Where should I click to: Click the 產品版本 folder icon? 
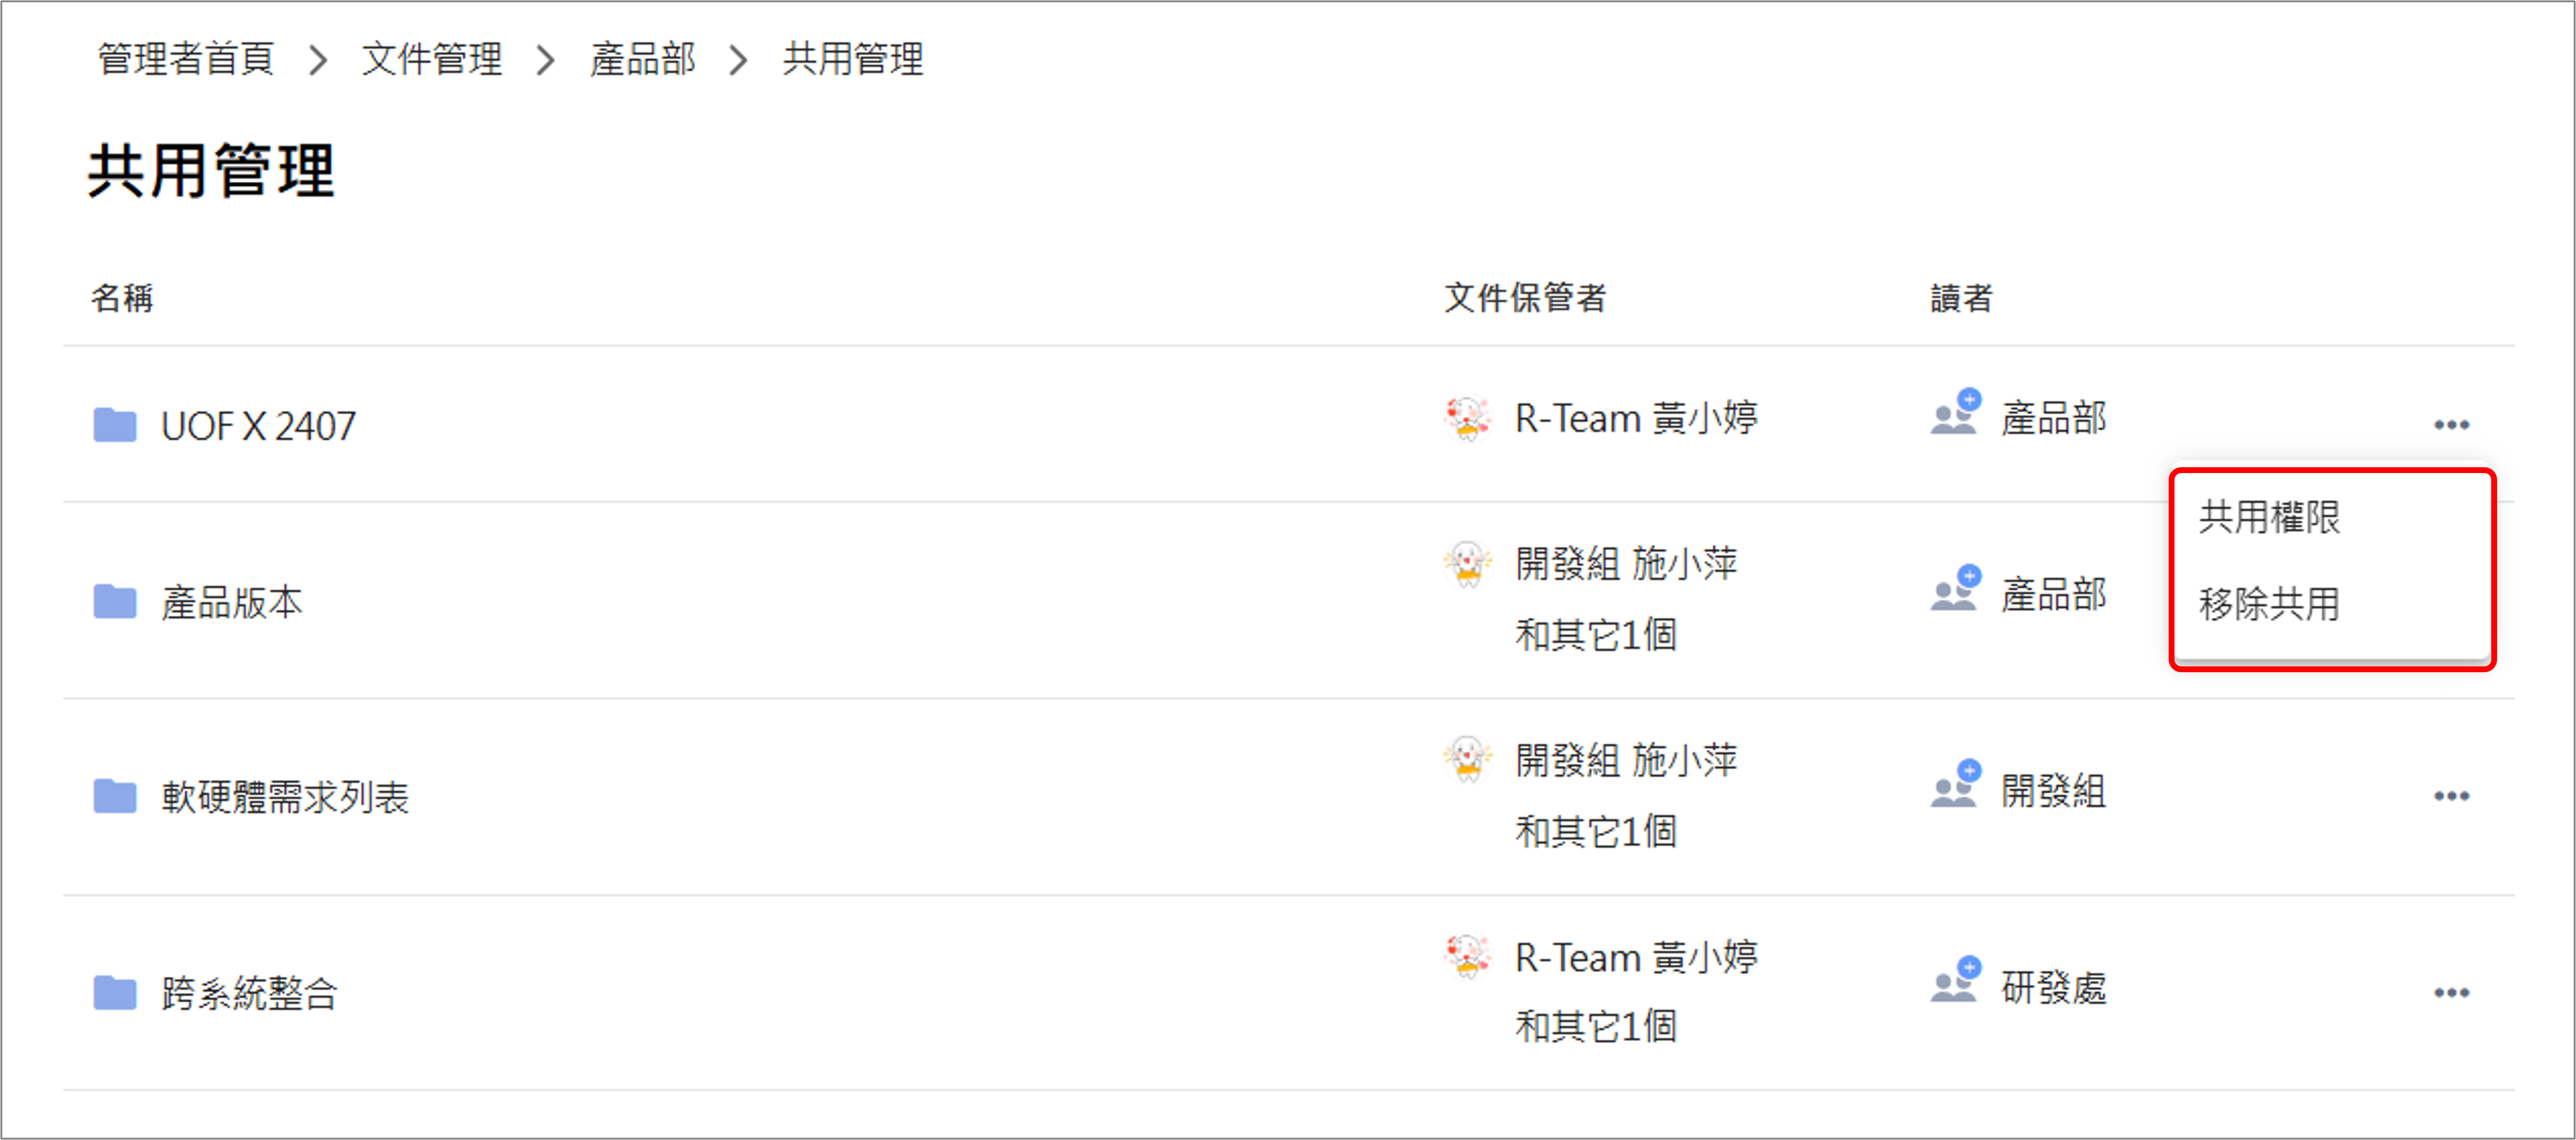coord(115,602)
